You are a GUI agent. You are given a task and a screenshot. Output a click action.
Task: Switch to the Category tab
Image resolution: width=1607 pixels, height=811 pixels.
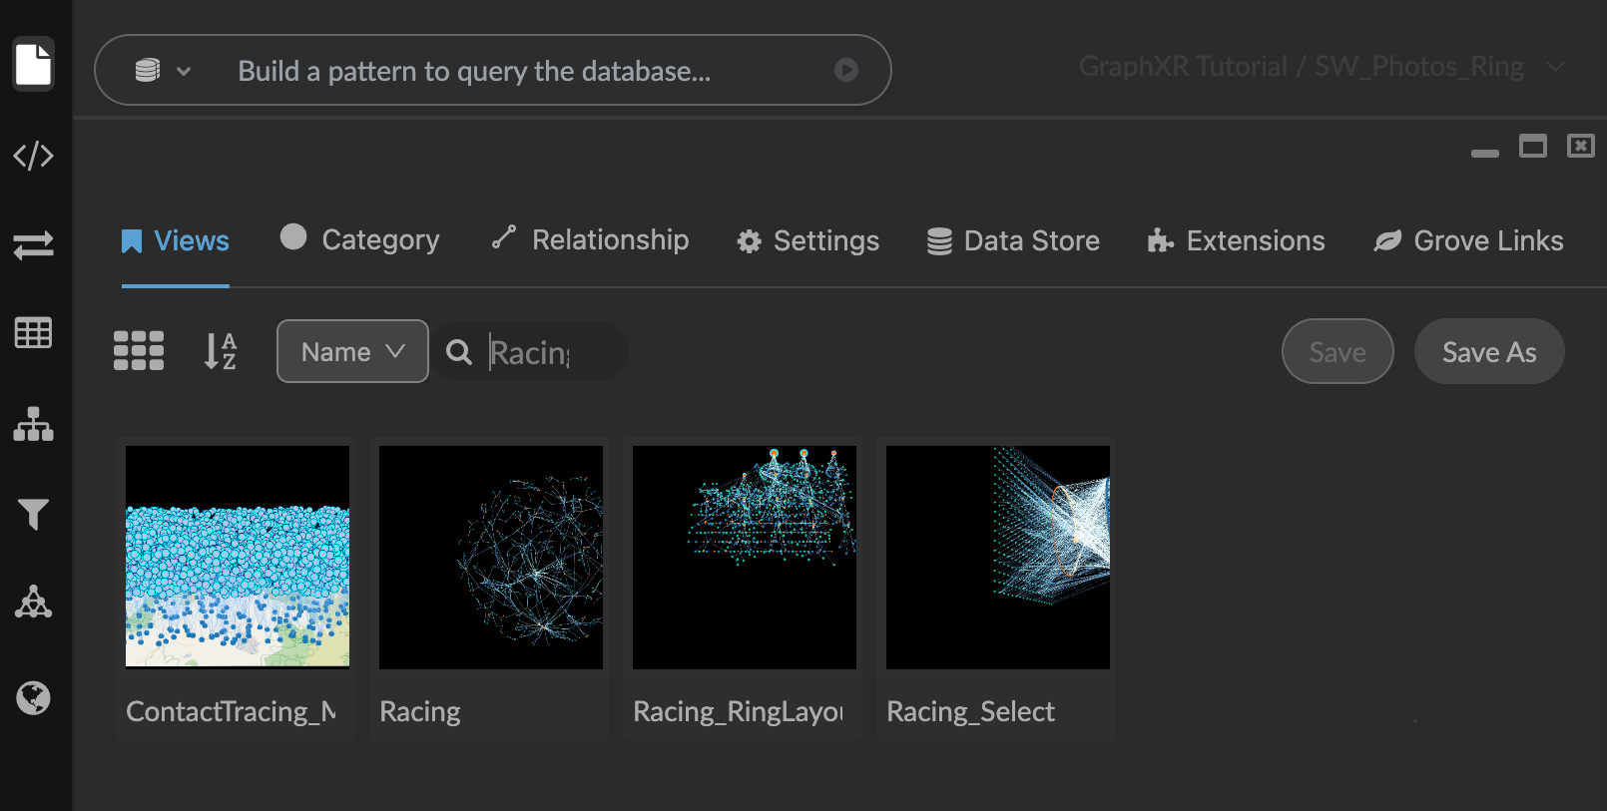(360, 240)
